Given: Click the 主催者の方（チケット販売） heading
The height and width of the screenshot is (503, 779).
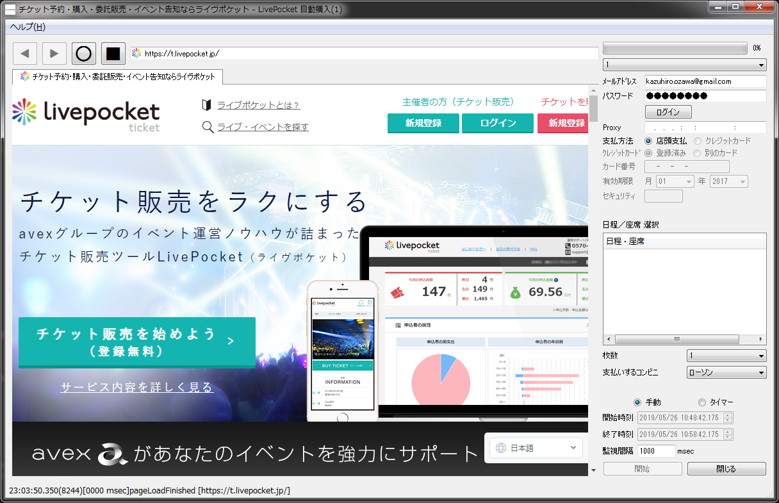Looking at the screenshot, I should click(x=458, y=102).
